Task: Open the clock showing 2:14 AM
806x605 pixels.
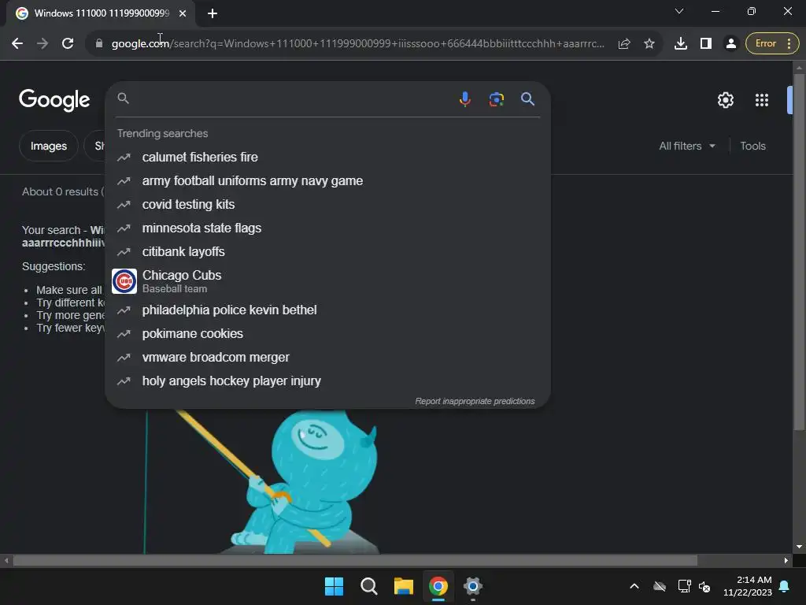Action: (748, 586)
